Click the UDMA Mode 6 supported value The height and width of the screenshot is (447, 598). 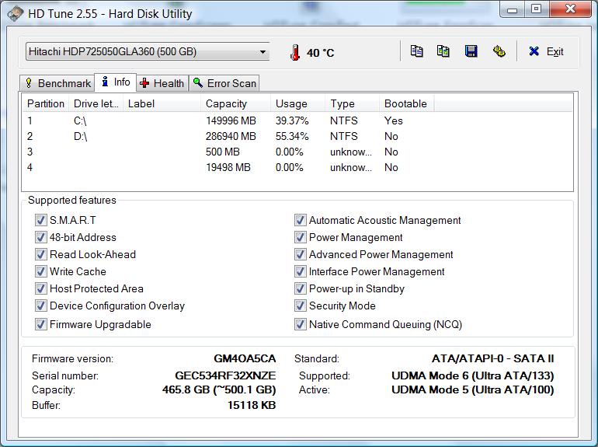pos(472,375)
